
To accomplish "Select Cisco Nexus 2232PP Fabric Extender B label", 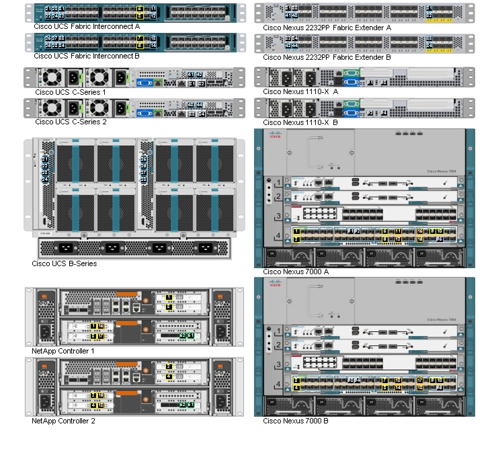I will point(327,58).
